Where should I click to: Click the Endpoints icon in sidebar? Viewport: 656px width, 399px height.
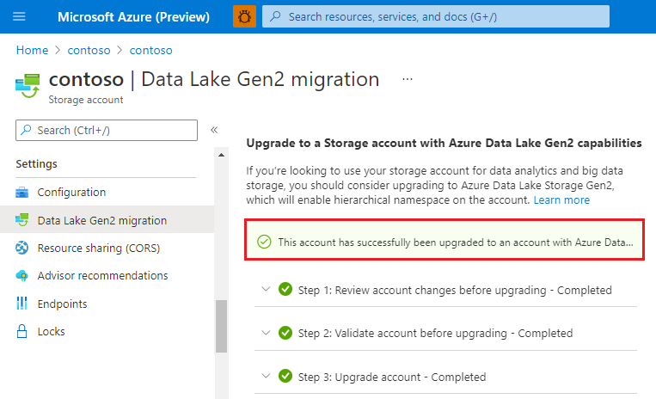(x=22, y=304)
